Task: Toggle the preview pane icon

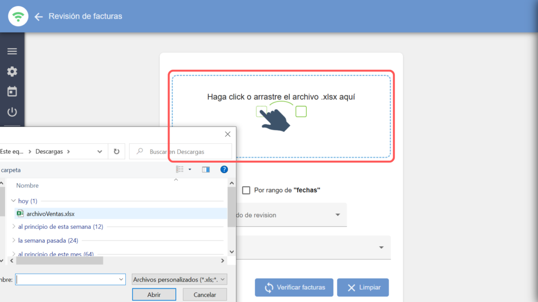Action: 206,169
